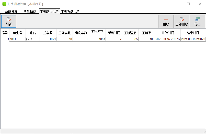Image resolution: width=206 pixels, height=134 pixels.
Task: Select the 本机练习记录 tab
Action: point(49,11)
